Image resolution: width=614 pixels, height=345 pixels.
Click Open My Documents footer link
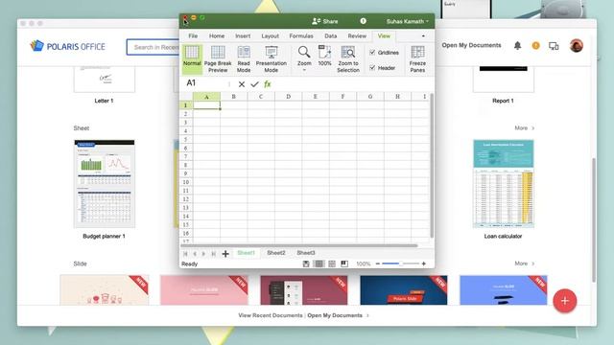335,315
